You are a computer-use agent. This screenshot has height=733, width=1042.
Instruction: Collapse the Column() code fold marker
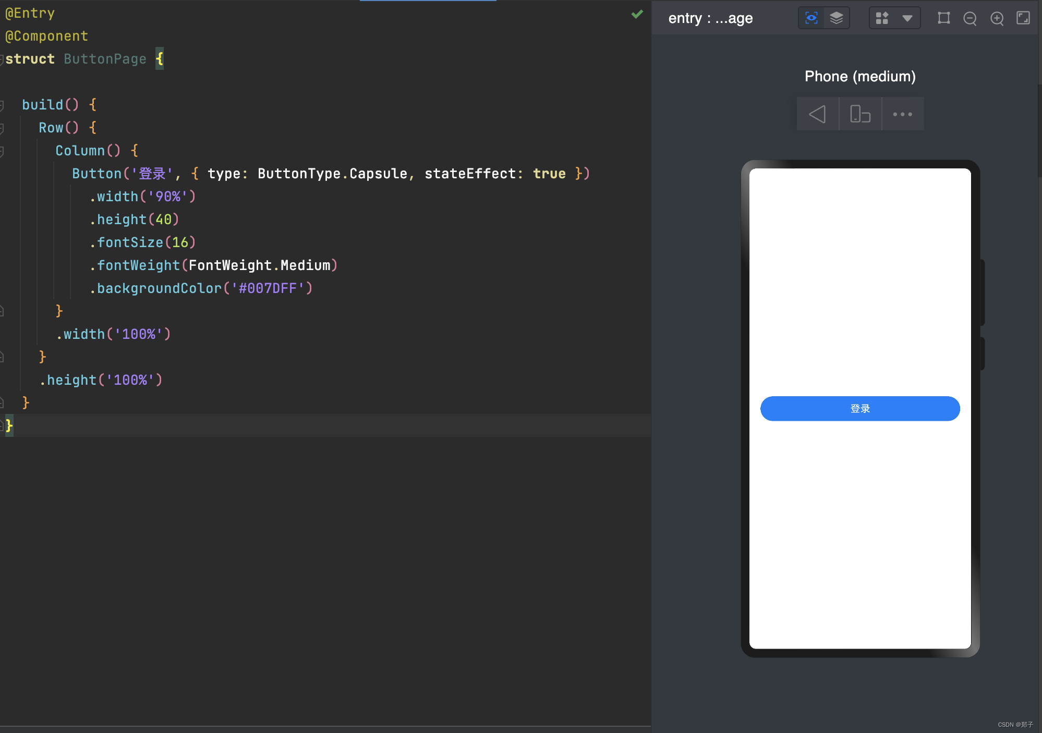coord(2,151)
